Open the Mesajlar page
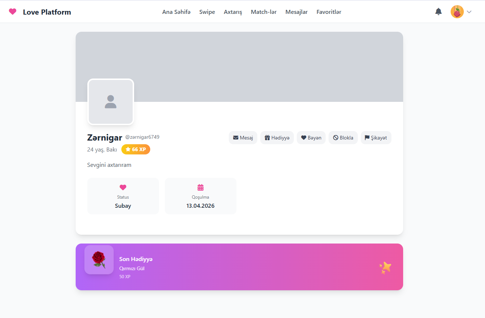This screenshot has width=485, height=318. click(296, 12)
